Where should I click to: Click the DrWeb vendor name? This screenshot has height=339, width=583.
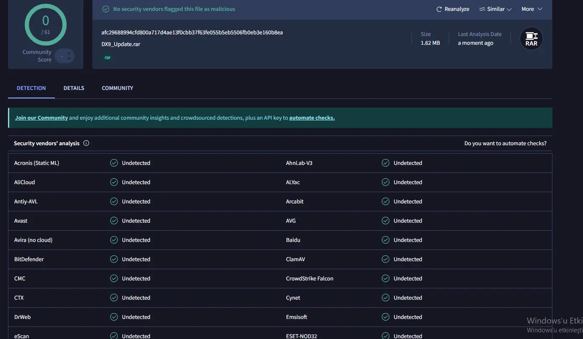click(x=23, y=317)
